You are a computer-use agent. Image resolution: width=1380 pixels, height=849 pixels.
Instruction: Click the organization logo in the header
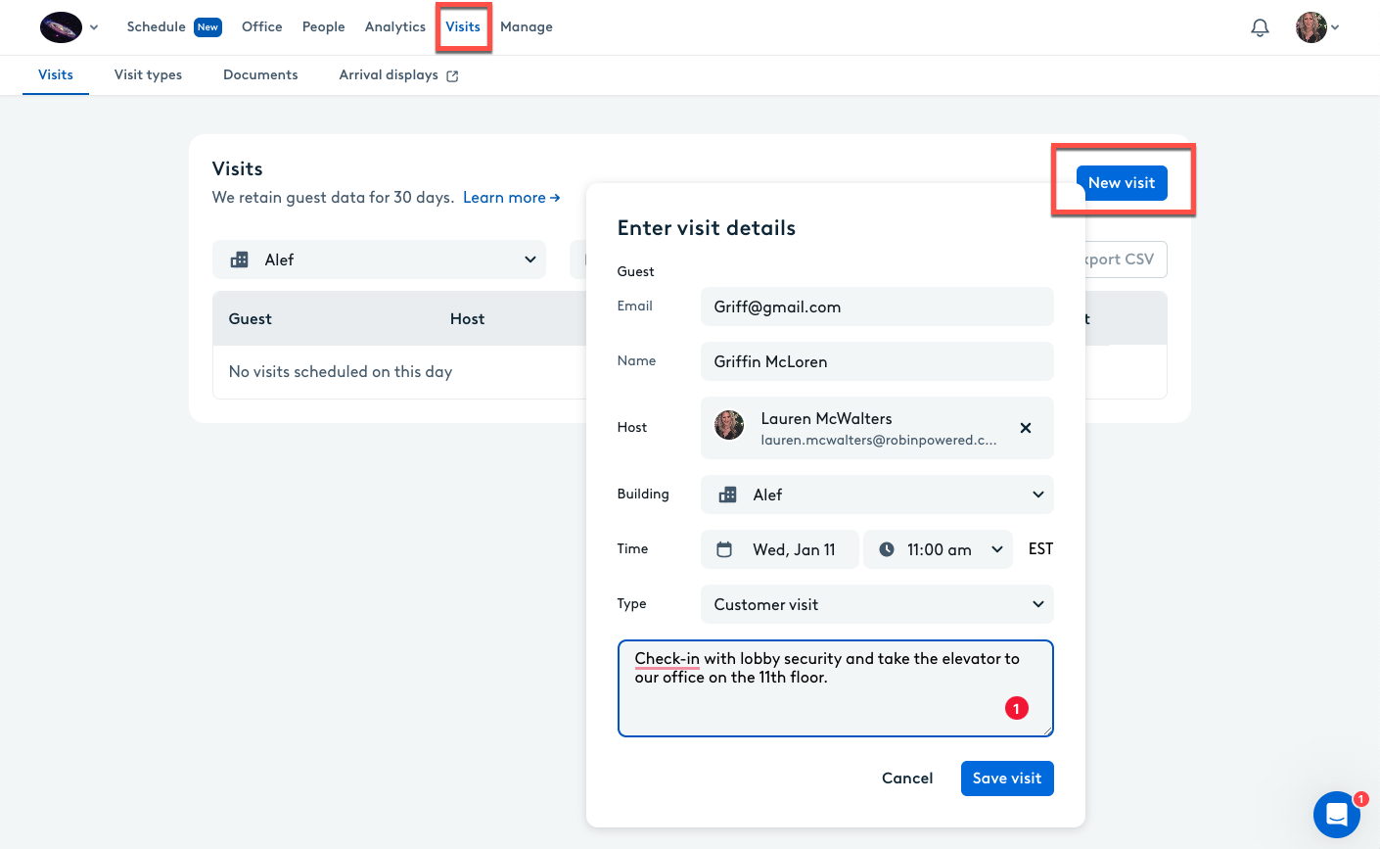pyautogui.click(x=61, y=27)
